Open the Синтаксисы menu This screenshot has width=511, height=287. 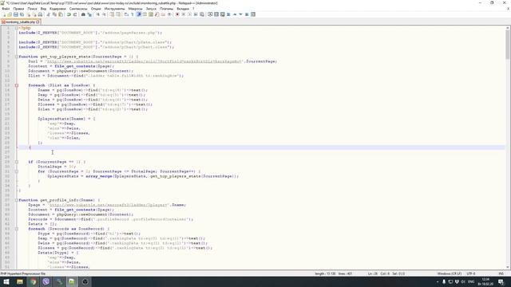click(78, 9)
